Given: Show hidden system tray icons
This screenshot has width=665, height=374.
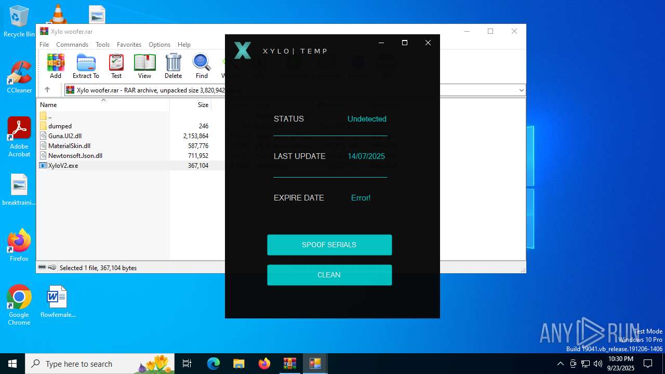Looking at the screenshot, I should (560, 364).
